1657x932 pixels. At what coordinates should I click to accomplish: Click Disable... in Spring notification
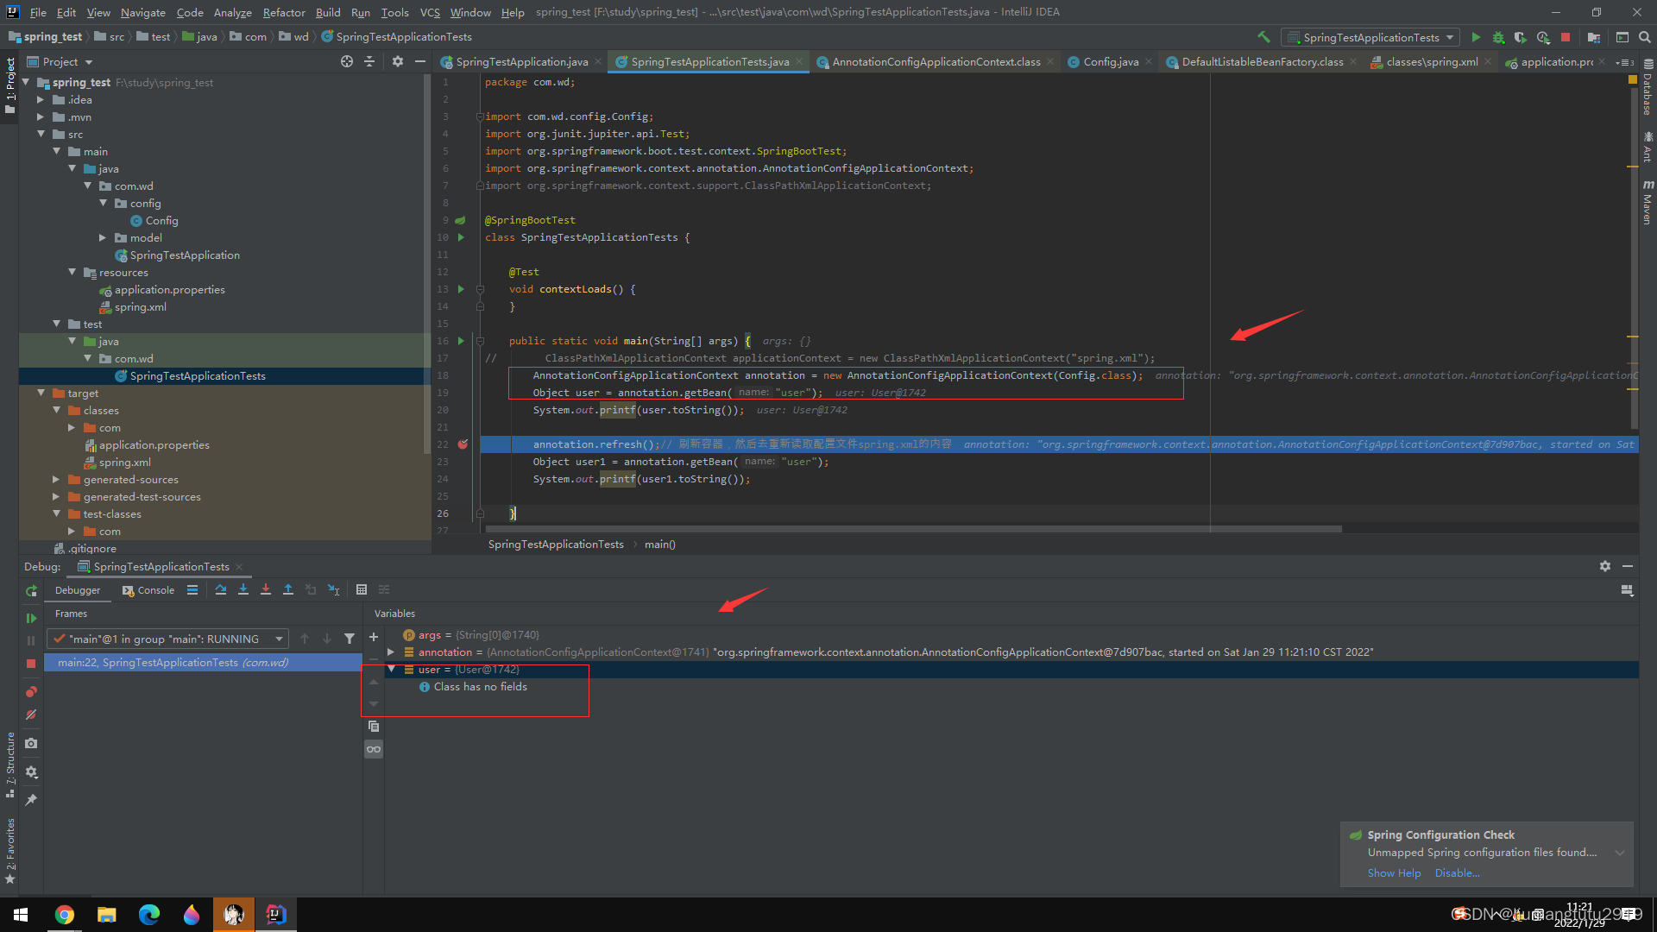tap(1457, 873)
